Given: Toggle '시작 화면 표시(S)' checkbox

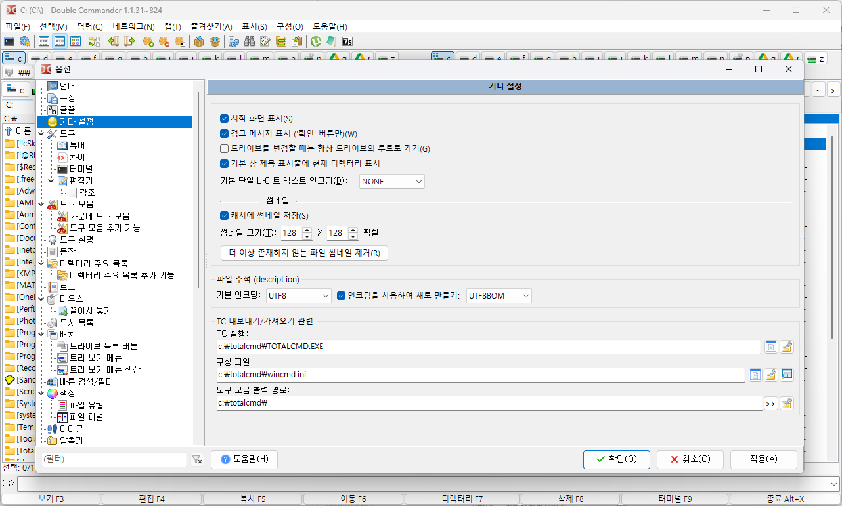Looking at the screenshot, I should coord(224,119).
